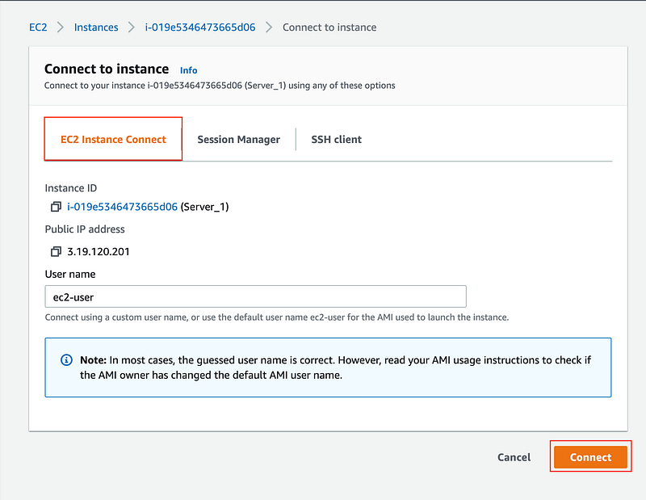Open the Info link beside the heading
This screenshot has width=646, height=500.
188,70
